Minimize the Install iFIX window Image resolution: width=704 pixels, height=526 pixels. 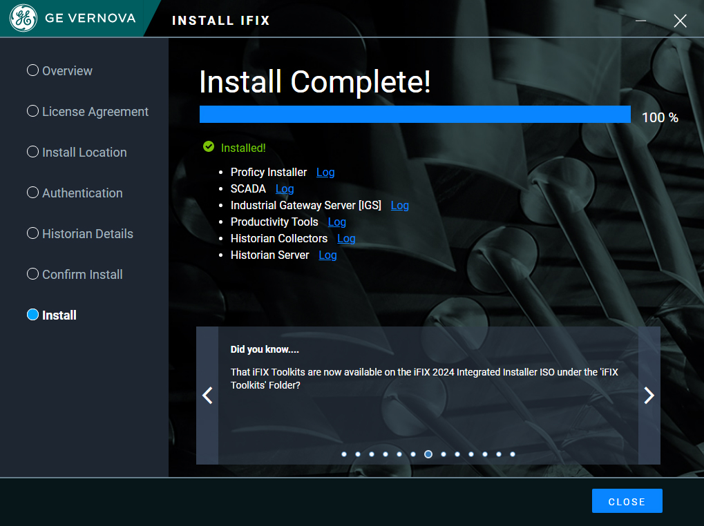(640, 21)
